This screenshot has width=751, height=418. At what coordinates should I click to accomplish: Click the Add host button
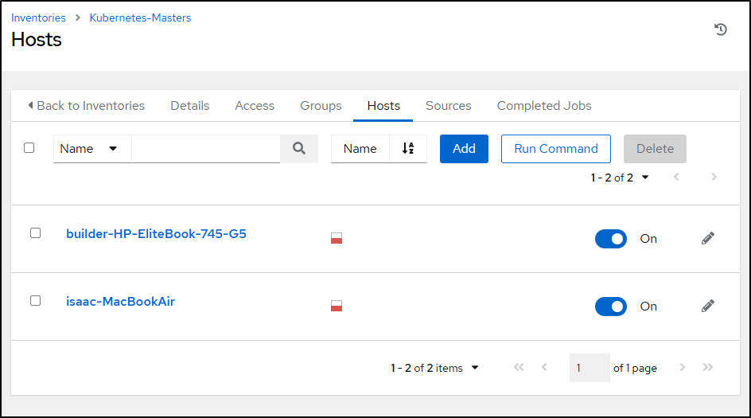pyautogui.click(x=464, y=149)
